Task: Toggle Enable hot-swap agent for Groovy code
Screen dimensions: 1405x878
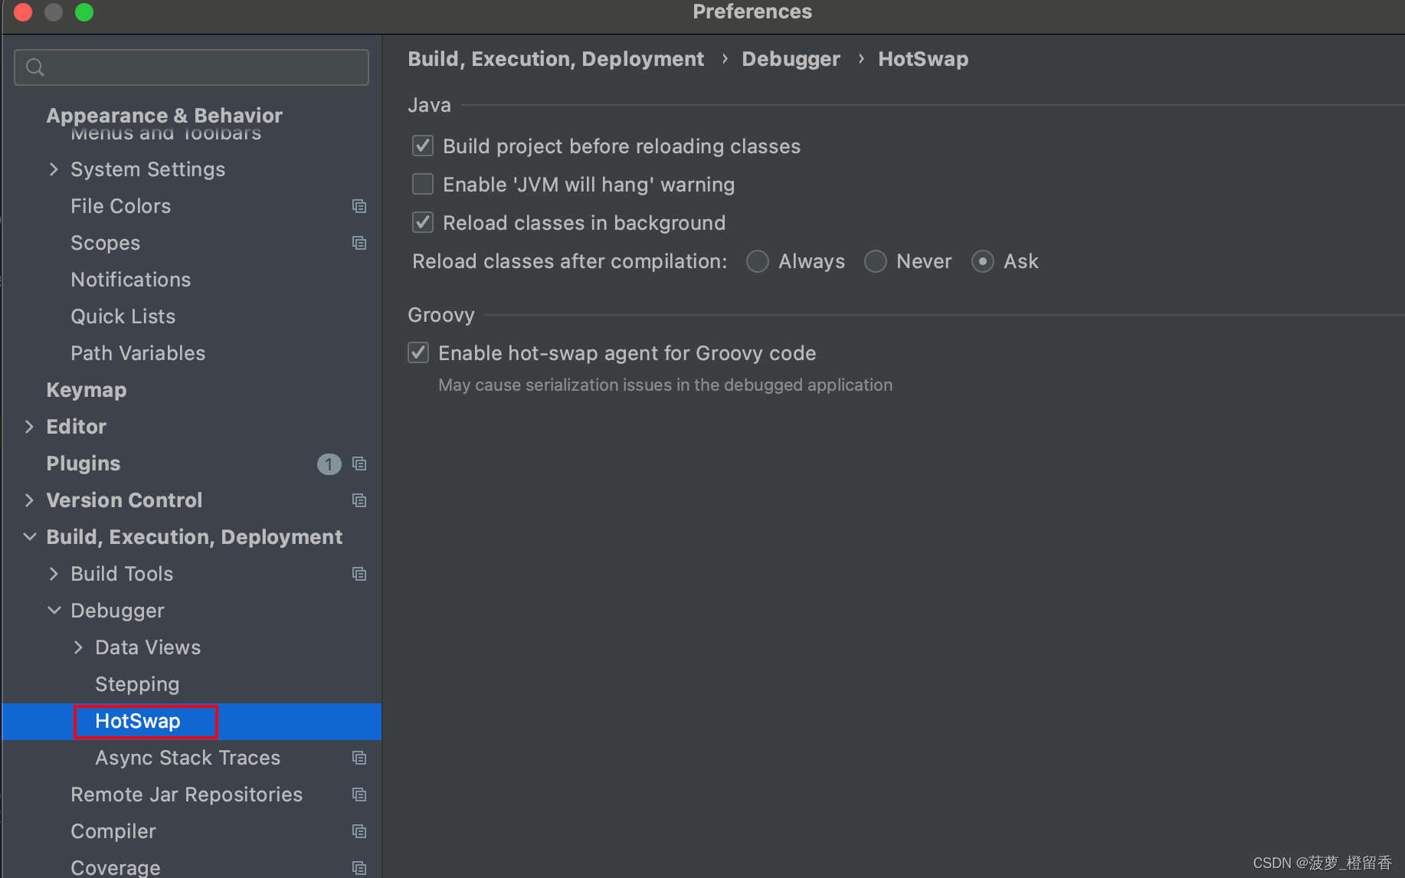Action: click(418, 353)
